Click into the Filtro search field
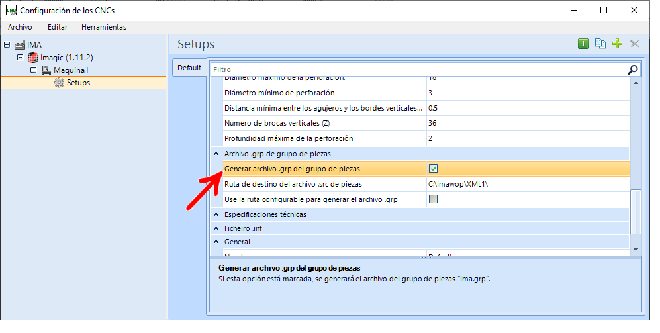660x333 pixels. pyautogui.click(x=419, y=70)
